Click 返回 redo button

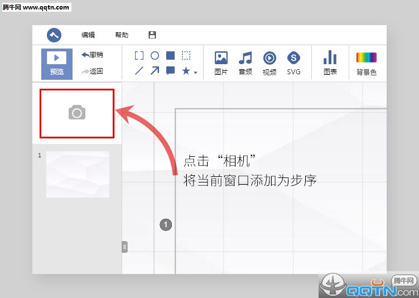click(92, 71)
